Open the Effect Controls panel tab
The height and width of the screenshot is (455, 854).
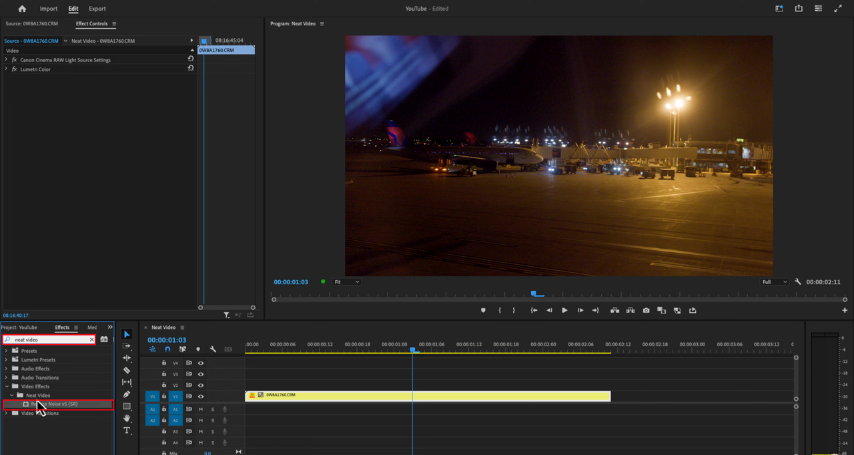click(x=91, y=24)
